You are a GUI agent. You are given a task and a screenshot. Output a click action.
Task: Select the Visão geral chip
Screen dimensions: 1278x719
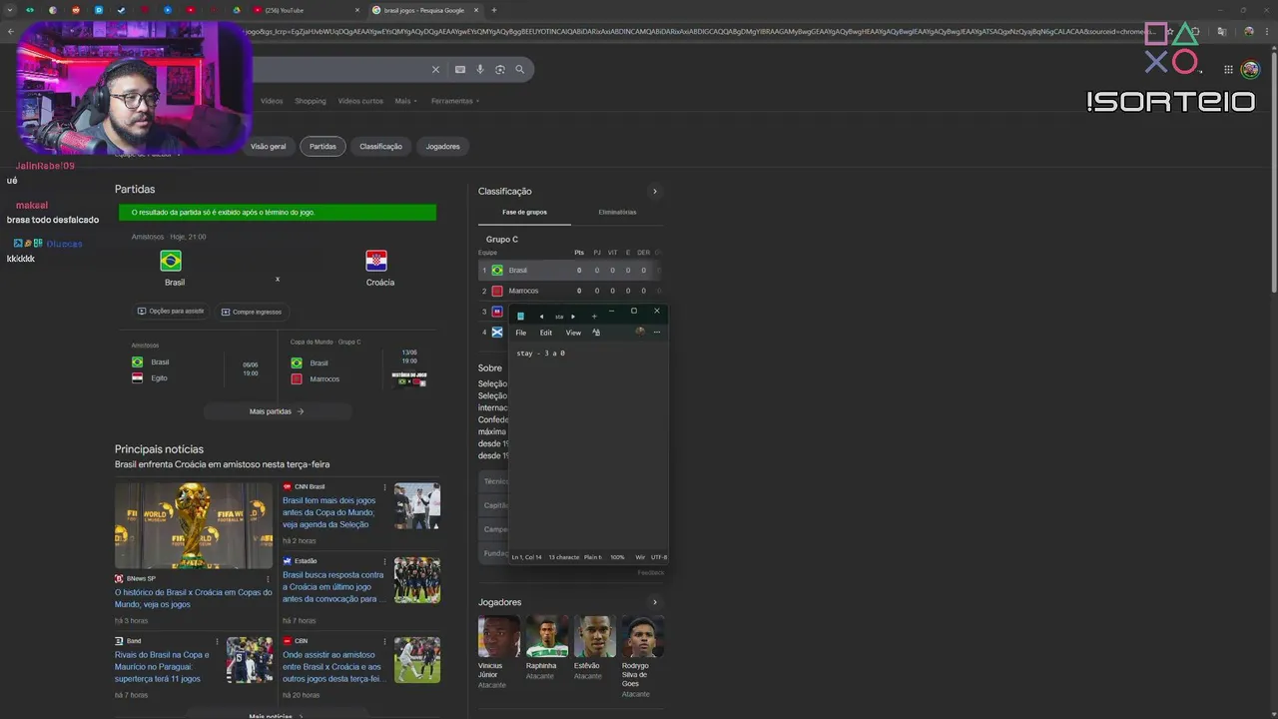coord(268,146)
